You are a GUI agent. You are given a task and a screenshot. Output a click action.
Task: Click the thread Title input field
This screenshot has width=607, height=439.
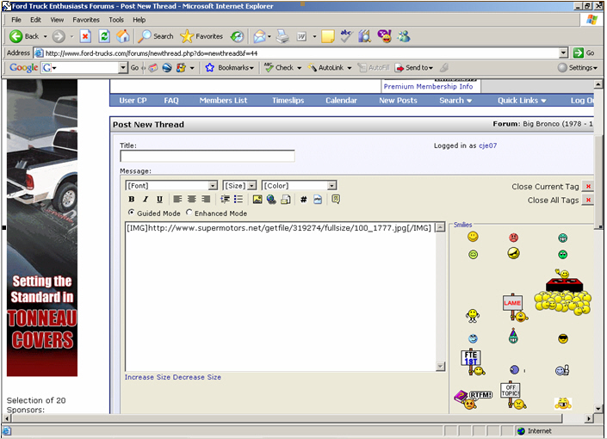(207, 156)
